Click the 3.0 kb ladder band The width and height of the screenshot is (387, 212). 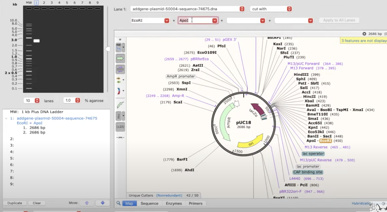tap(29, 38)
